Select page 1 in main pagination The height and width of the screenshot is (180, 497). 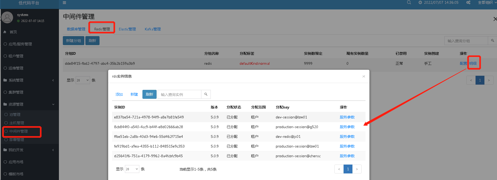point(480,80)
